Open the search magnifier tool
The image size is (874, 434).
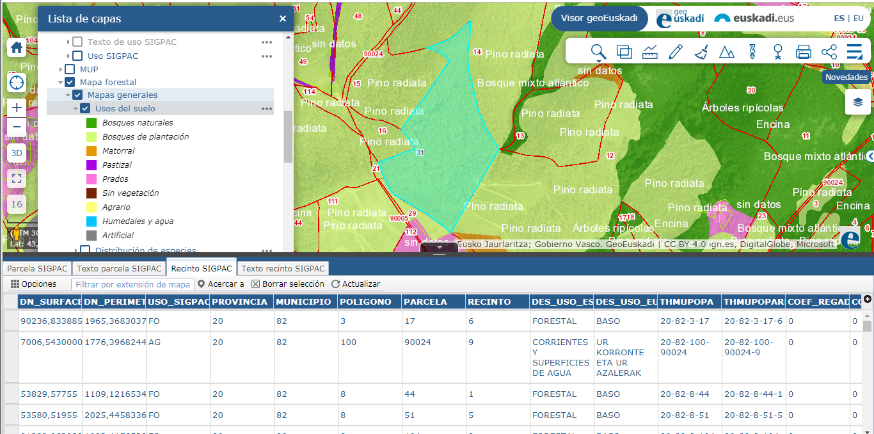click(598, 52)
